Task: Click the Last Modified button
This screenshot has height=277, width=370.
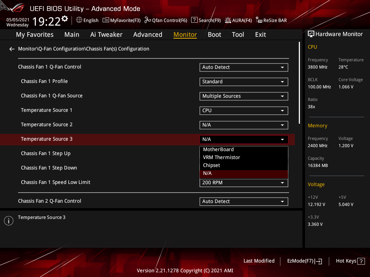Action: (x=259, y=261)
